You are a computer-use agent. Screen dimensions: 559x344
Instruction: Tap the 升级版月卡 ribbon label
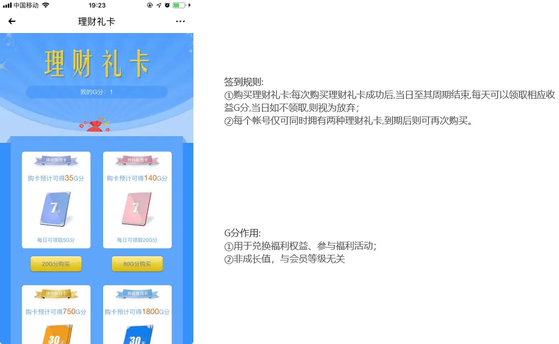pos(137,294)
